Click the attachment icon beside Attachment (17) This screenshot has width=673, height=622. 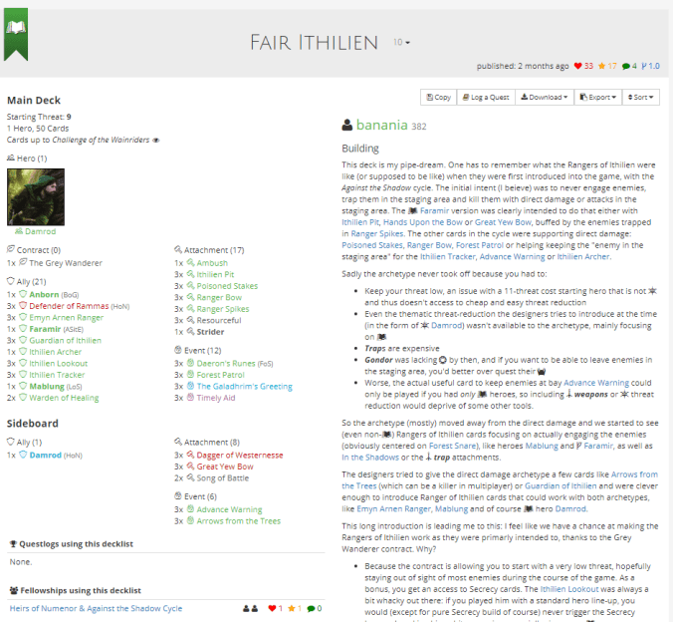178,249
